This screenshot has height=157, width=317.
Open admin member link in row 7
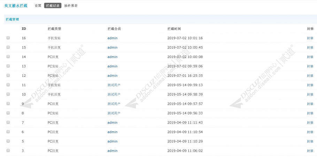tap(113, 123)
